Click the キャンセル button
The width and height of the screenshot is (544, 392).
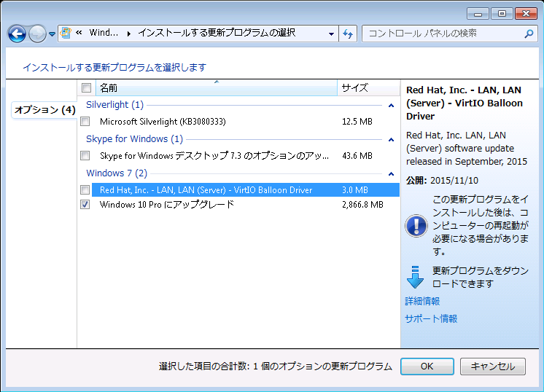493,366
